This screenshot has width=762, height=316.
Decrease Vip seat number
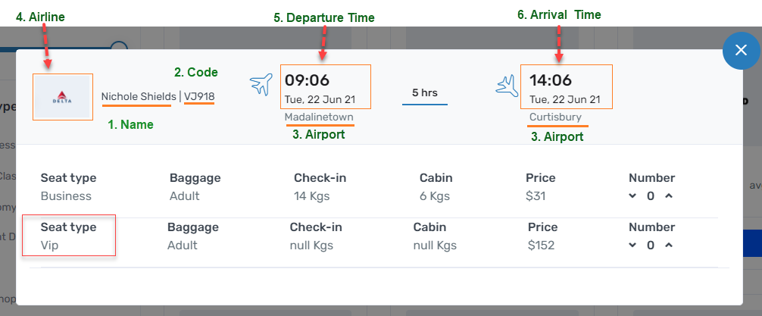tap(633, 245)
